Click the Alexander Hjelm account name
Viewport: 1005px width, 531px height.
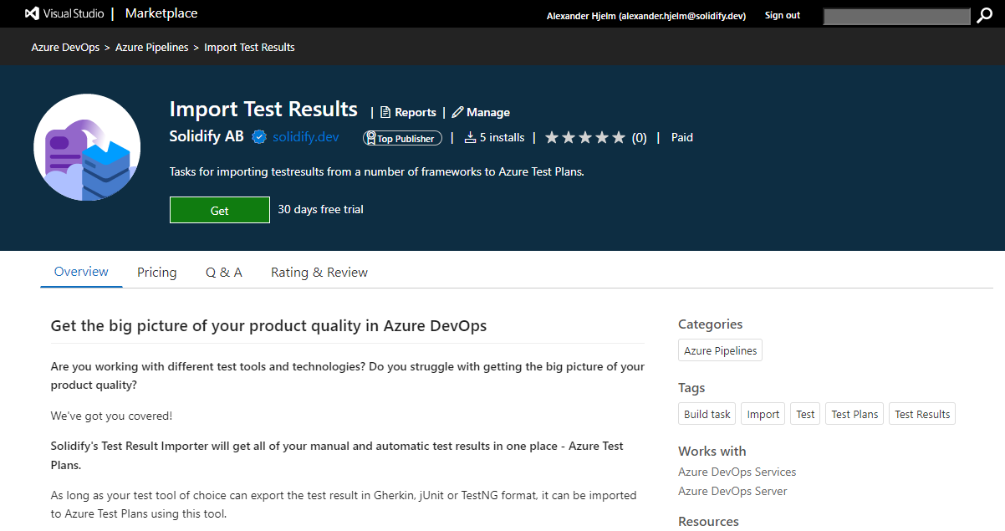[646, 16]
